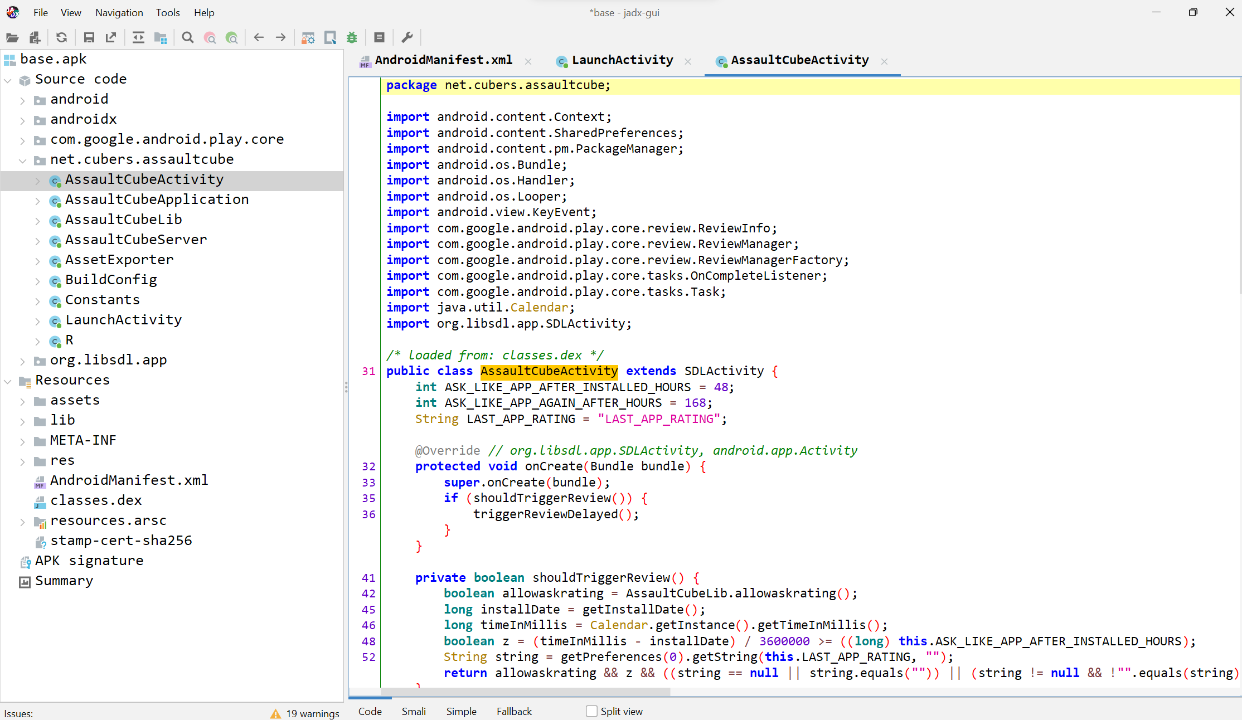Click SDLActivity in class declaration

click(724, 371)
